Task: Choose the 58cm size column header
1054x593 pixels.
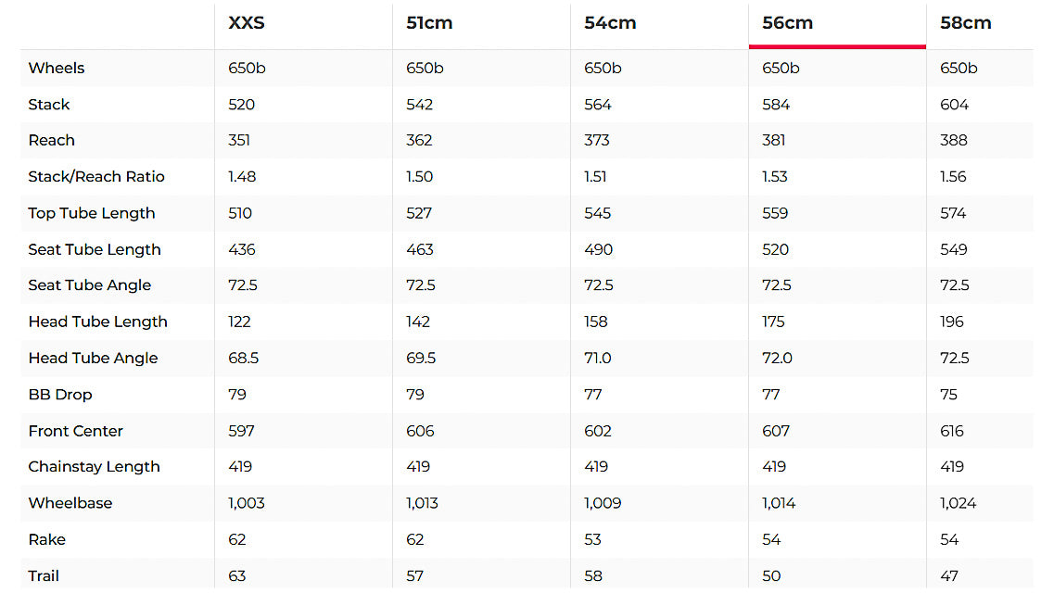Action: pyautogui.click(x=966, y=23)
